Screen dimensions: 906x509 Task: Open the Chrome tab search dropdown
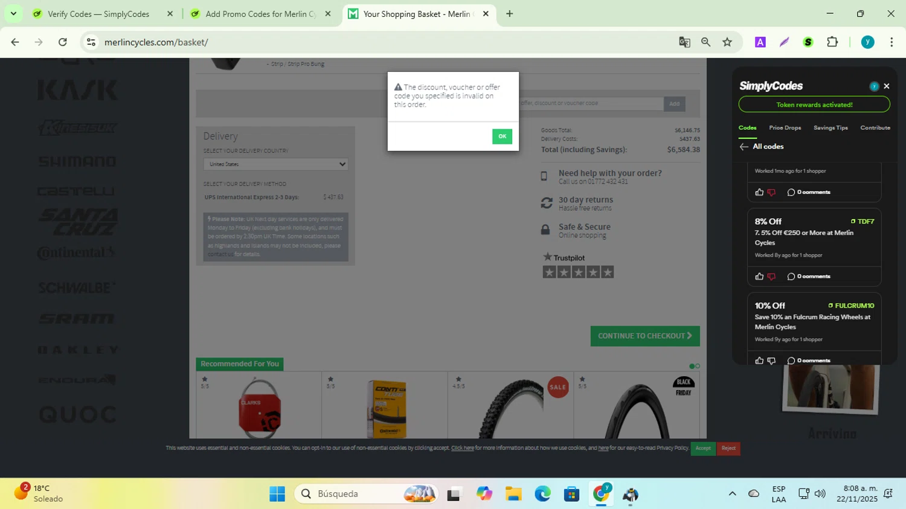point(13,13)
